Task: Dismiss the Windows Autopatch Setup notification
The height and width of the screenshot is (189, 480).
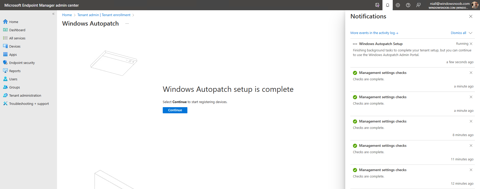Action: point(471,44)
